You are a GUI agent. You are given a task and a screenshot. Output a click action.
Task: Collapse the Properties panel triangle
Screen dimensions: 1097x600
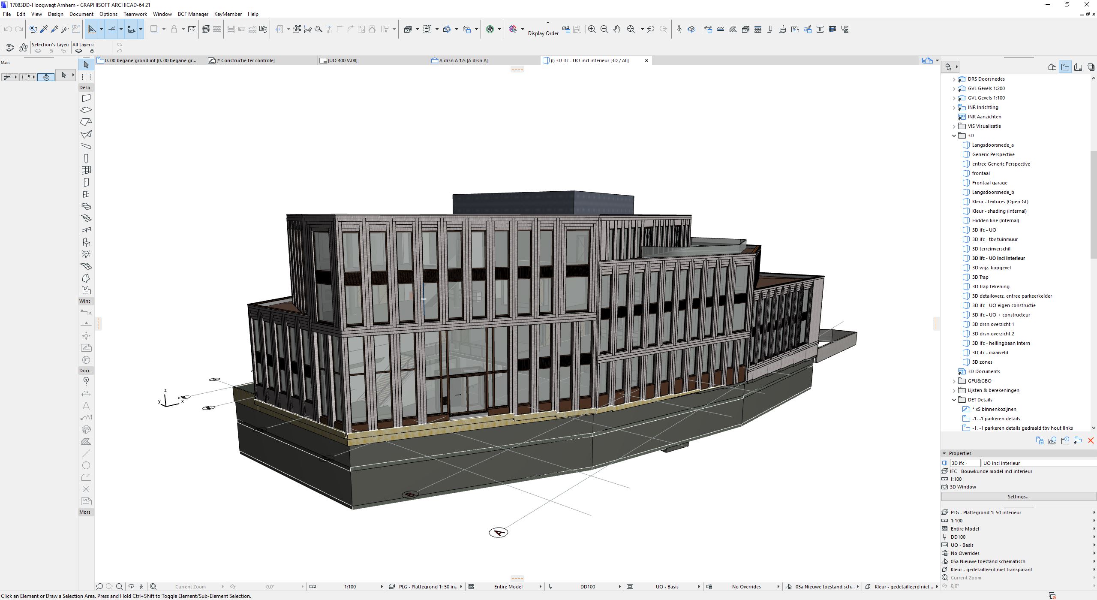[944, 453]
